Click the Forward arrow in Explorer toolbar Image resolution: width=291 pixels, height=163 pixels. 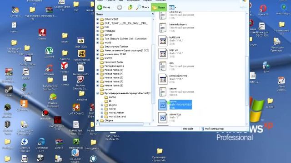tap(119, 7)
